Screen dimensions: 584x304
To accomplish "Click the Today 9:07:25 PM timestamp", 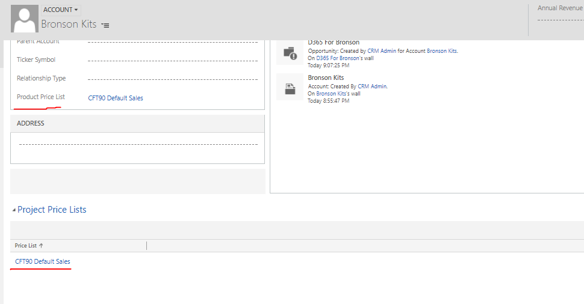I will [329, 65].
